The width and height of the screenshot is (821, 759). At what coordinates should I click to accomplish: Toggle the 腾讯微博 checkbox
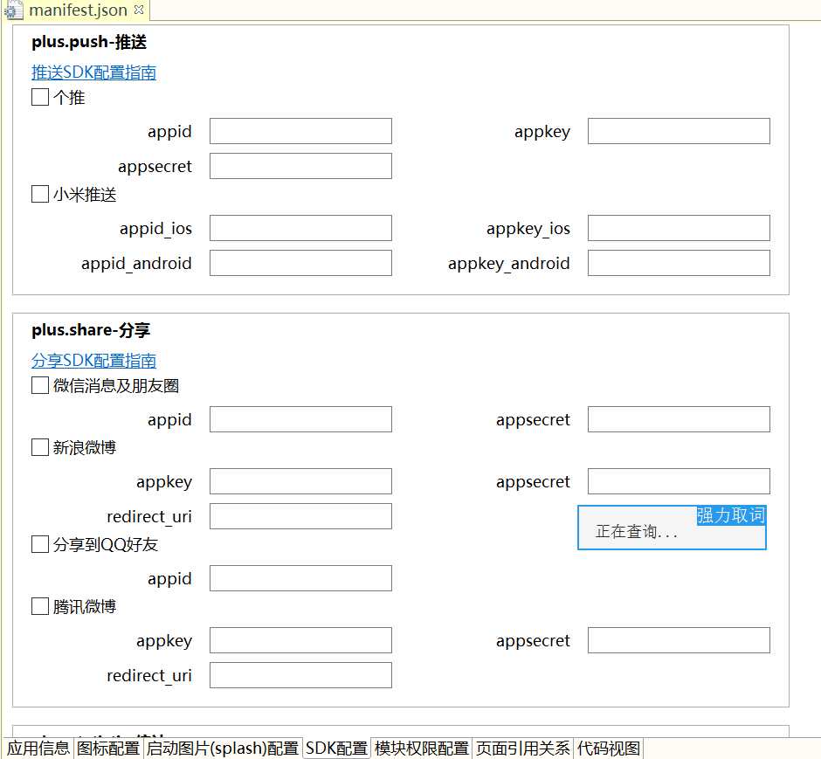tap(40, 606)
